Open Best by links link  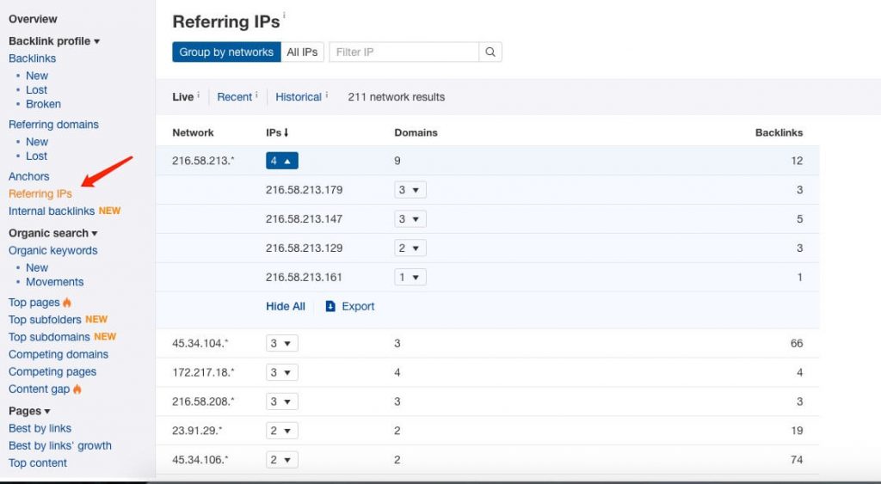tap(40, 428)
